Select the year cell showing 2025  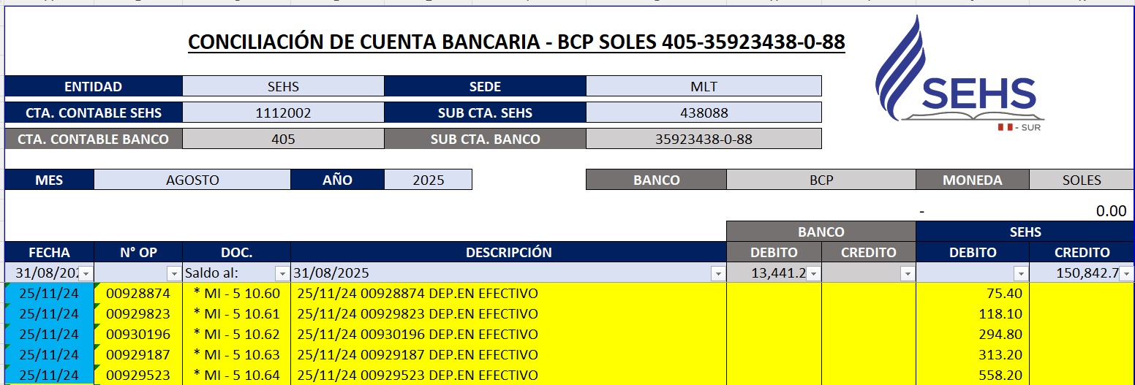428,180
